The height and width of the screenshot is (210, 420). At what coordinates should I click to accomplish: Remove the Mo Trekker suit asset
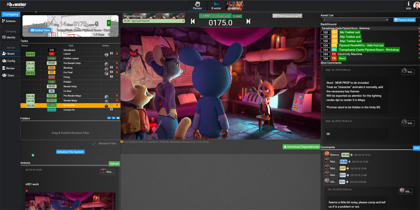click(x=419, y=32)
